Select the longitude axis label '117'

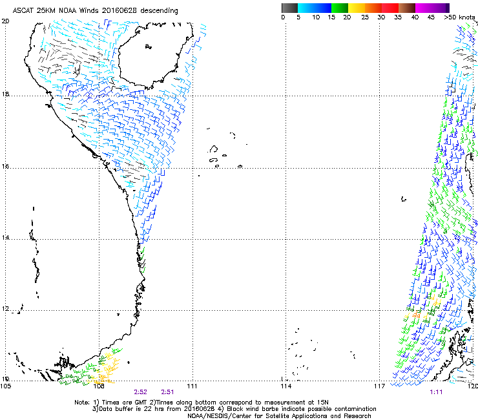[380, 386]
